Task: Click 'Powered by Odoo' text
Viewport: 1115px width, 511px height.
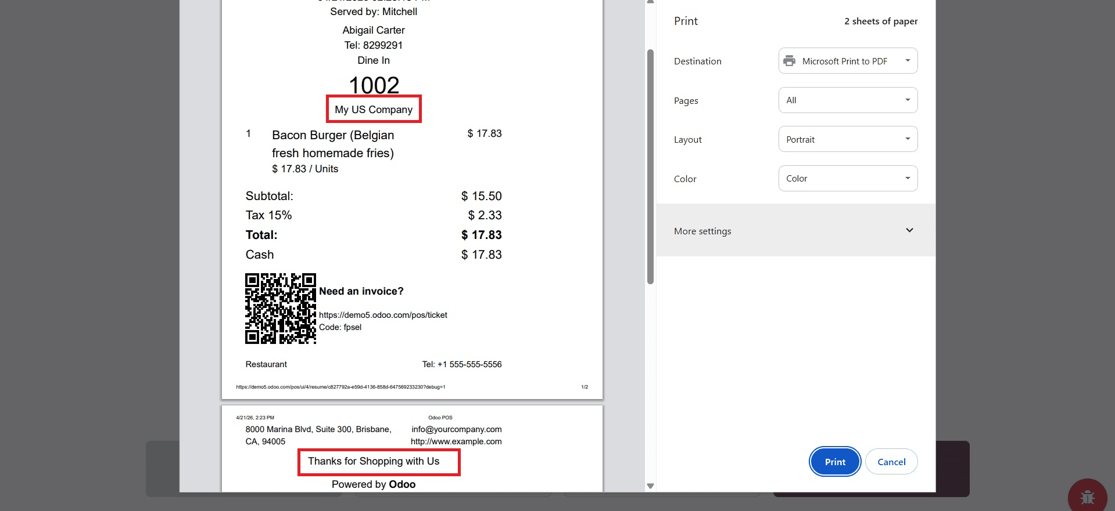Action: click(374, 484)
